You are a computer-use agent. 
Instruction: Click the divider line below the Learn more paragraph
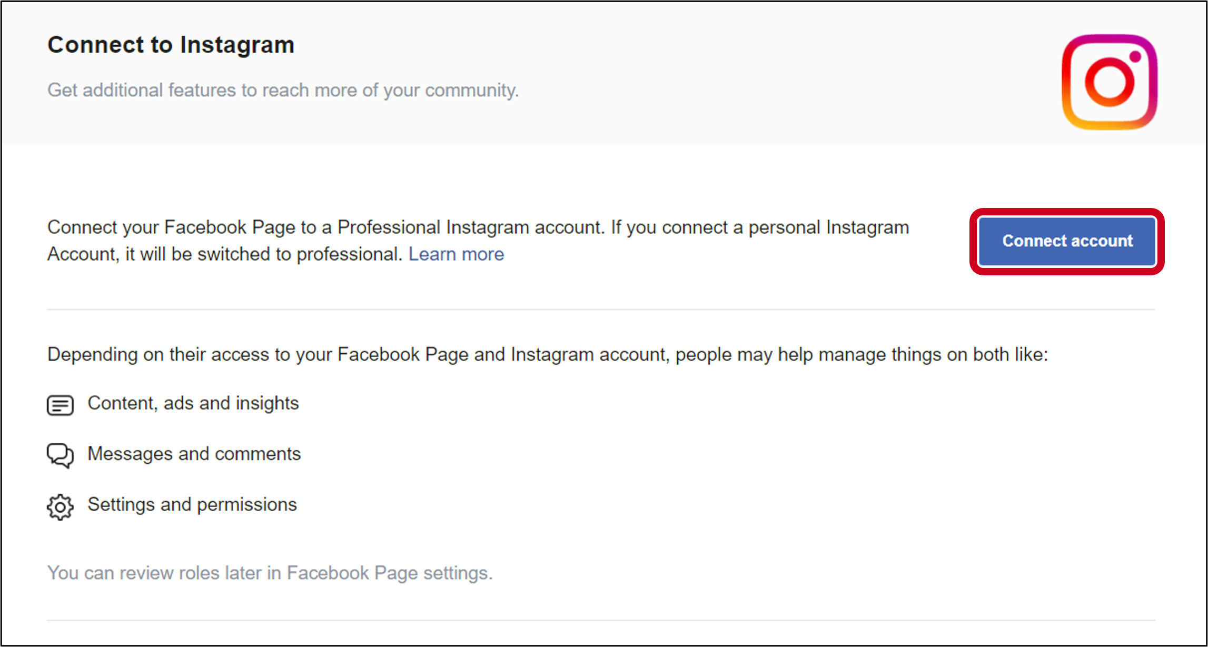(x=601, y=310)
